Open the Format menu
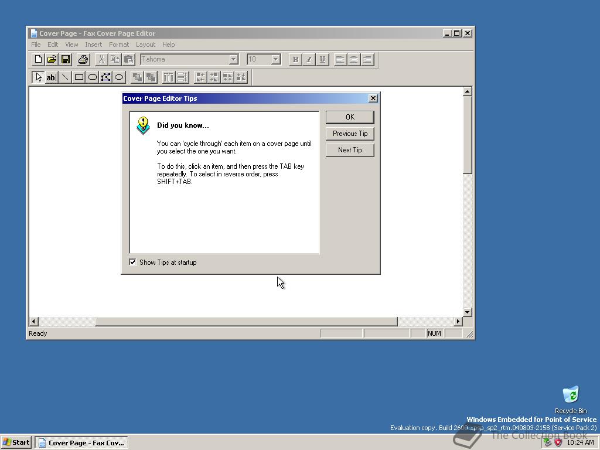Viewport: 600px width, 450px height. 119,45
